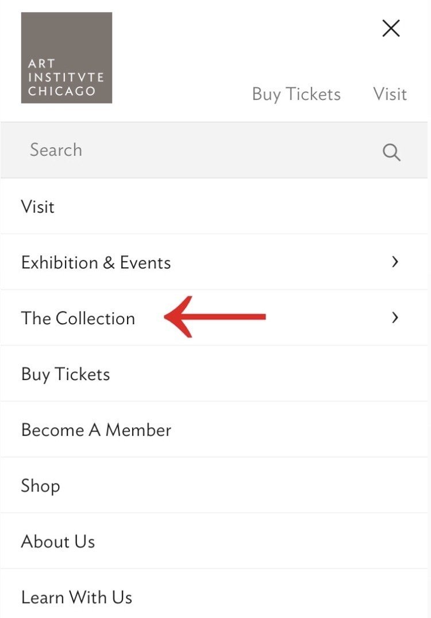431x618 pixels.
Task: Choose Buy Tickets in the menu list
Action: (x=214, y=374)
